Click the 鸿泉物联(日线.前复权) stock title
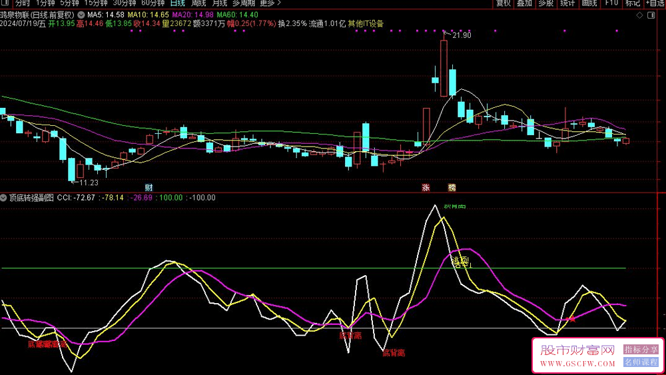The height and width of the screenshot is (375, 666). click(37, 15)
